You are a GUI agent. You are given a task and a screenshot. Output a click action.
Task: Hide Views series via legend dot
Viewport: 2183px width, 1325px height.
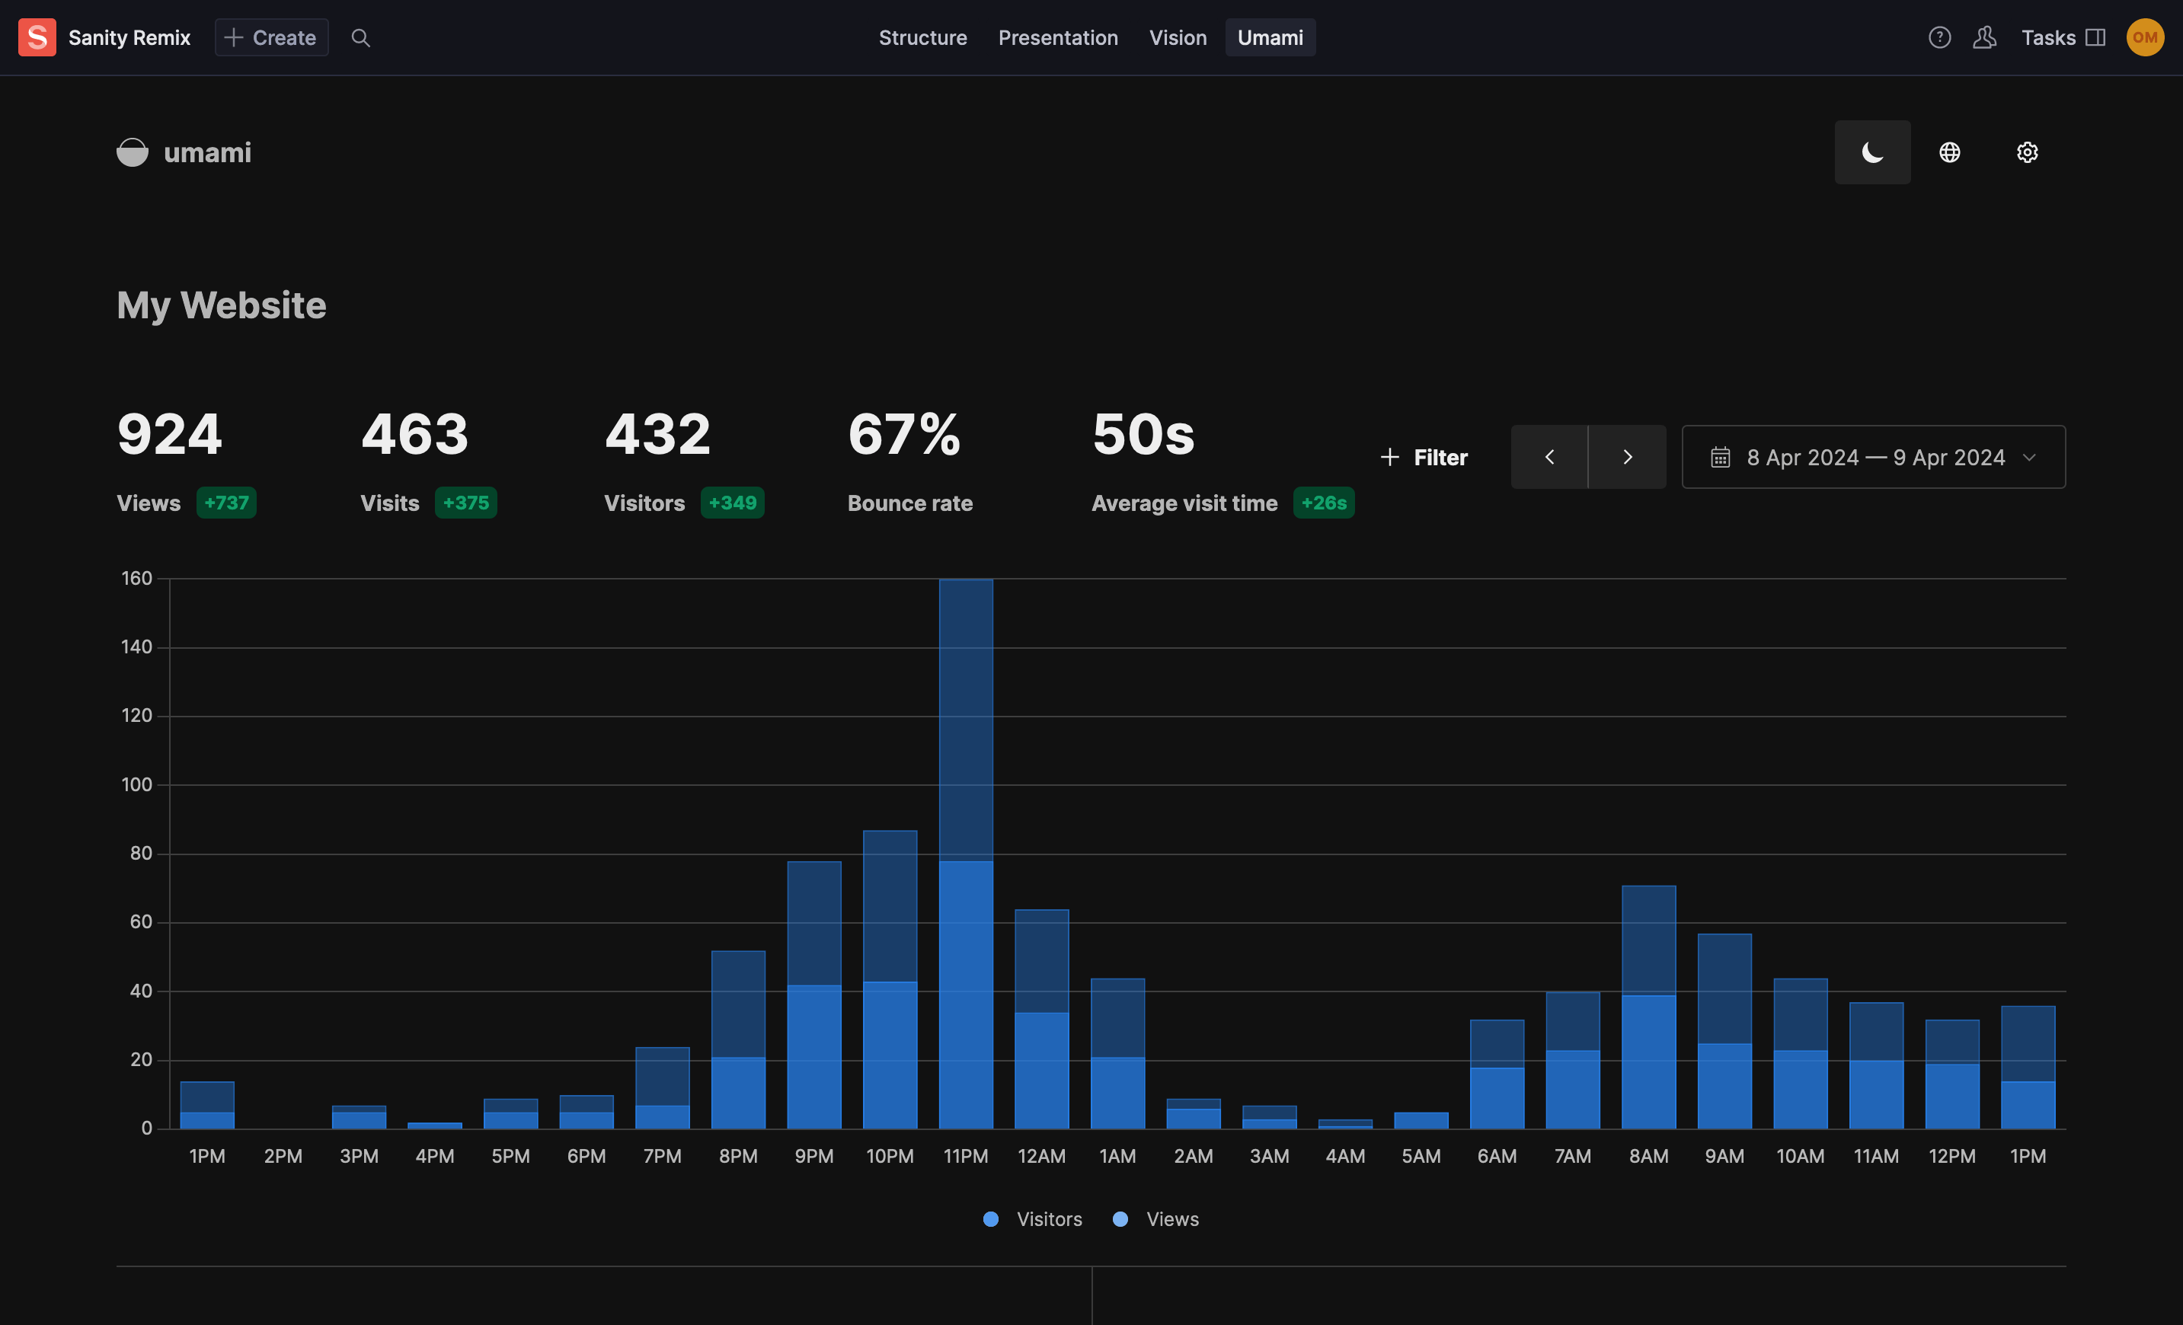click(x=1120, y=1218)
